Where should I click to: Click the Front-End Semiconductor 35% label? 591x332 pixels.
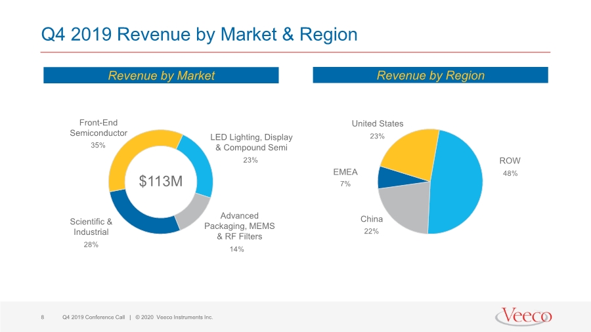(98, 133)
